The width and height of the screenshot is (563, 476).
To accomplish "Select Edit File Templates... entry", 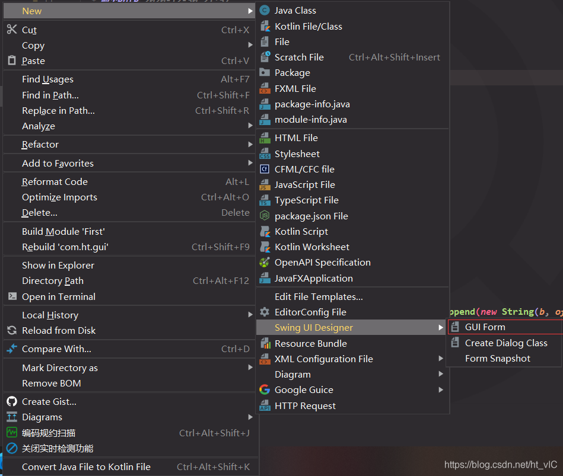I will 352,296.
